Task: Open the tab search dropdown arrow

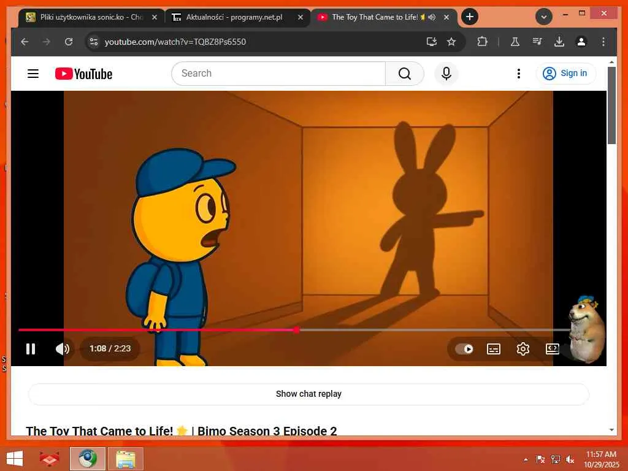Action: [x=543, y=17]
